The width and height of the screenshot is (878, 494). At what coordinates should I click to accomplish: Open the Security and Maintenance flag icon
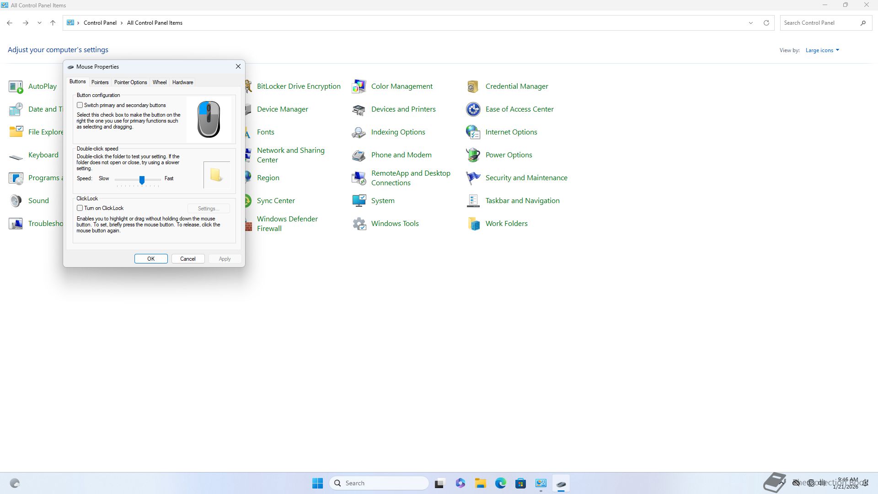(473, 178)
